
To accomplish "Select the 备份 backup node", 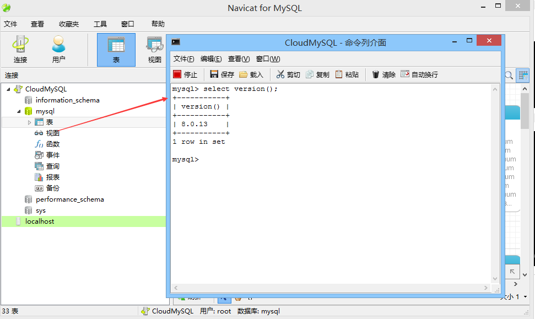I will [x=53, y=188].
